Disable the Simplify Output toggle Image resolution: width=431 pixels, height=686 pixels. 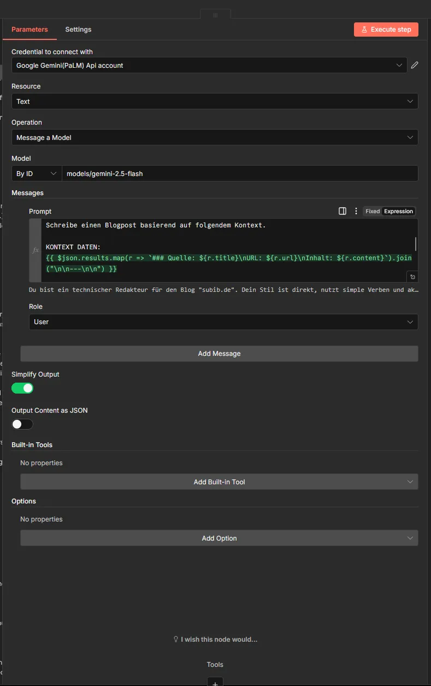pyautogui.click(x=22, y=388)
